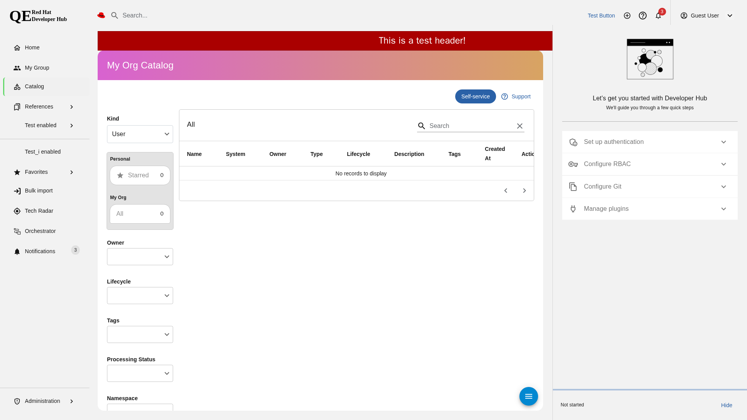Hide the quickstart getting started panel
Image resolution: width=747 pixels, height=420 pixels.
[726, 405]
